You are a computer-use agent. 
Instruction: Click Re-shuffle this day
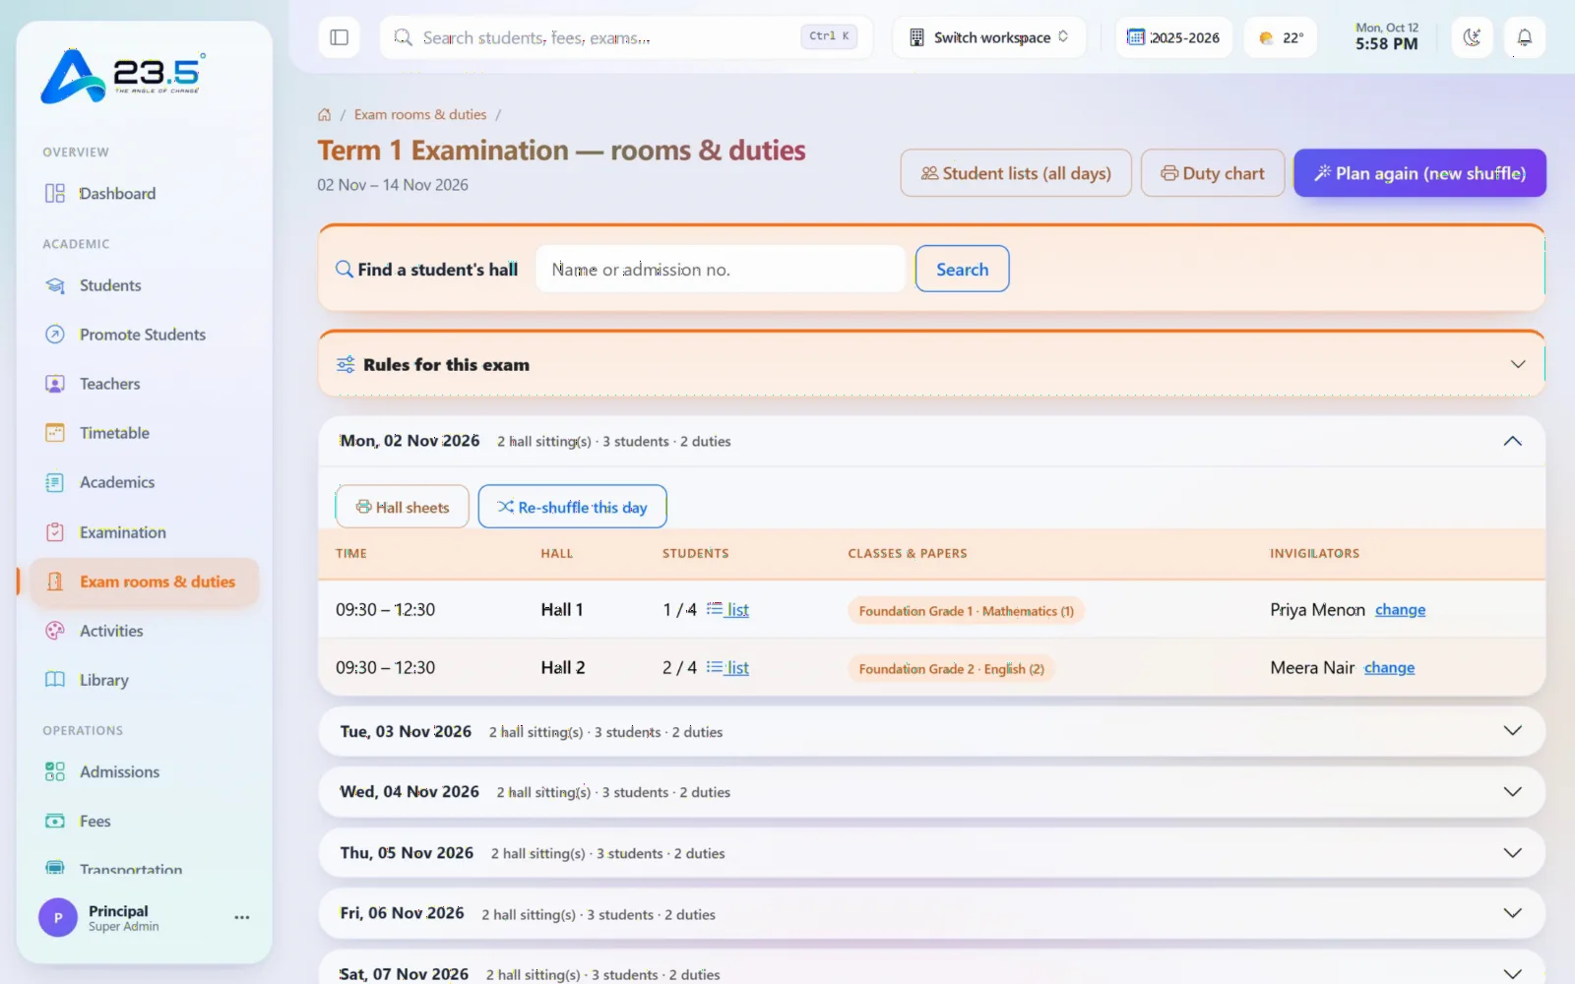point(572,507)
